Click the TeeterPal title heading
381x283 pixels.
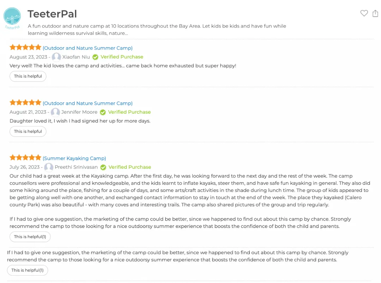click(x=52, y=14)
